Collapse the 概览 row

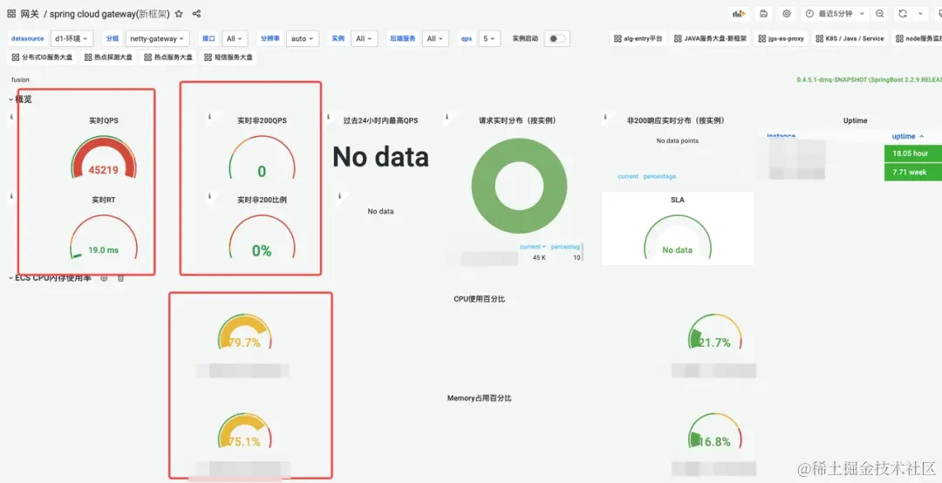20,99
